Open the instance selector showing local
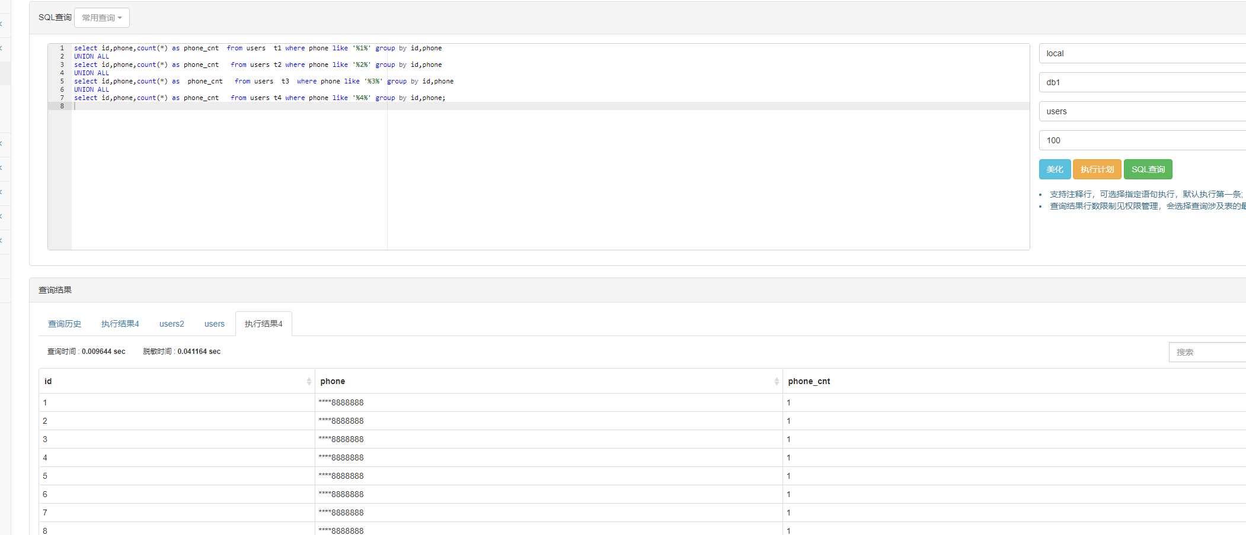This screenshot has height=535, width=1246. [x=1142, y=53]
